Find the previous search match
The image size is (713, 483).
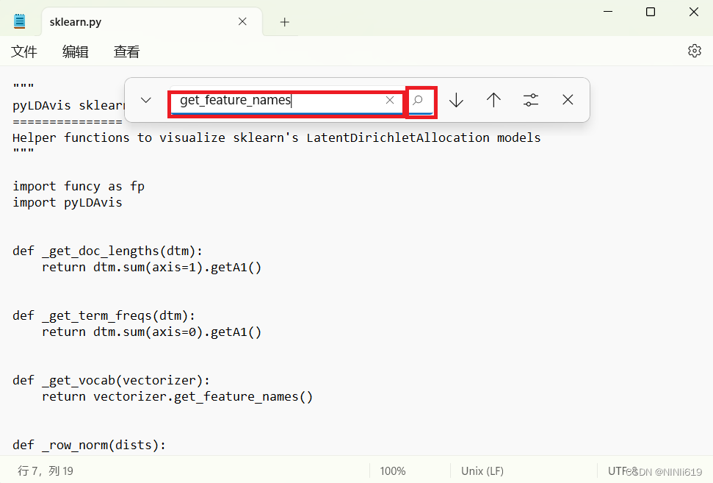coord(493,99)
